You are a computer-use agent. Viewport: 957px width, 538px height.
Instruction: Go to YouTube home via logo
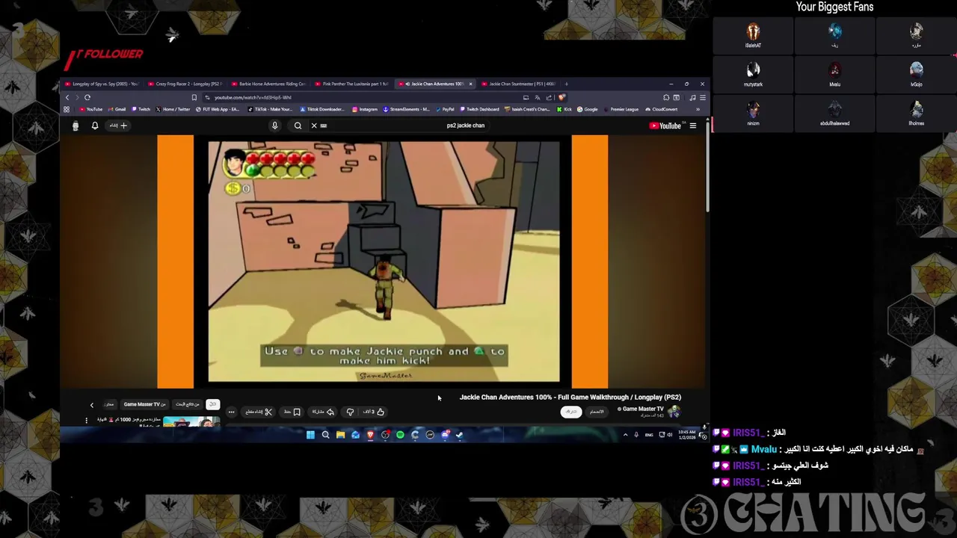pos(665,126)
